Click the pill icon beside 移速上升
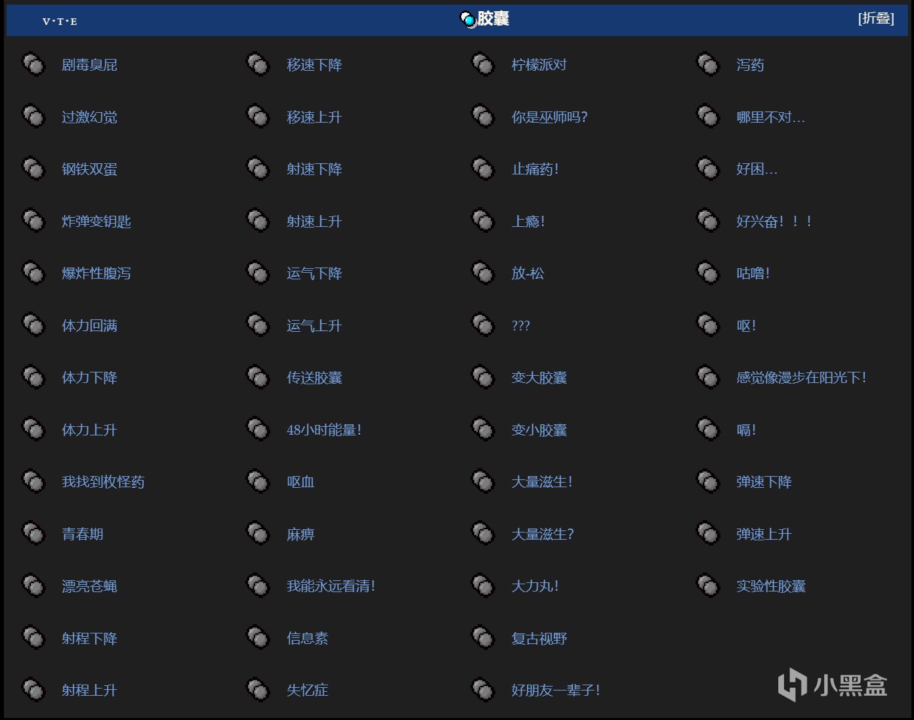 click(x=258, y=117)
